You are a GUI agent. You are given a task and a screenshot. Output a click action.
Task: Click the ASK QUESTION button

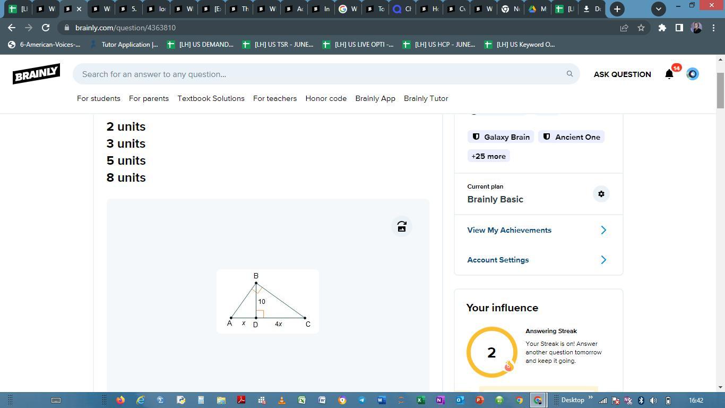[622, 74]
